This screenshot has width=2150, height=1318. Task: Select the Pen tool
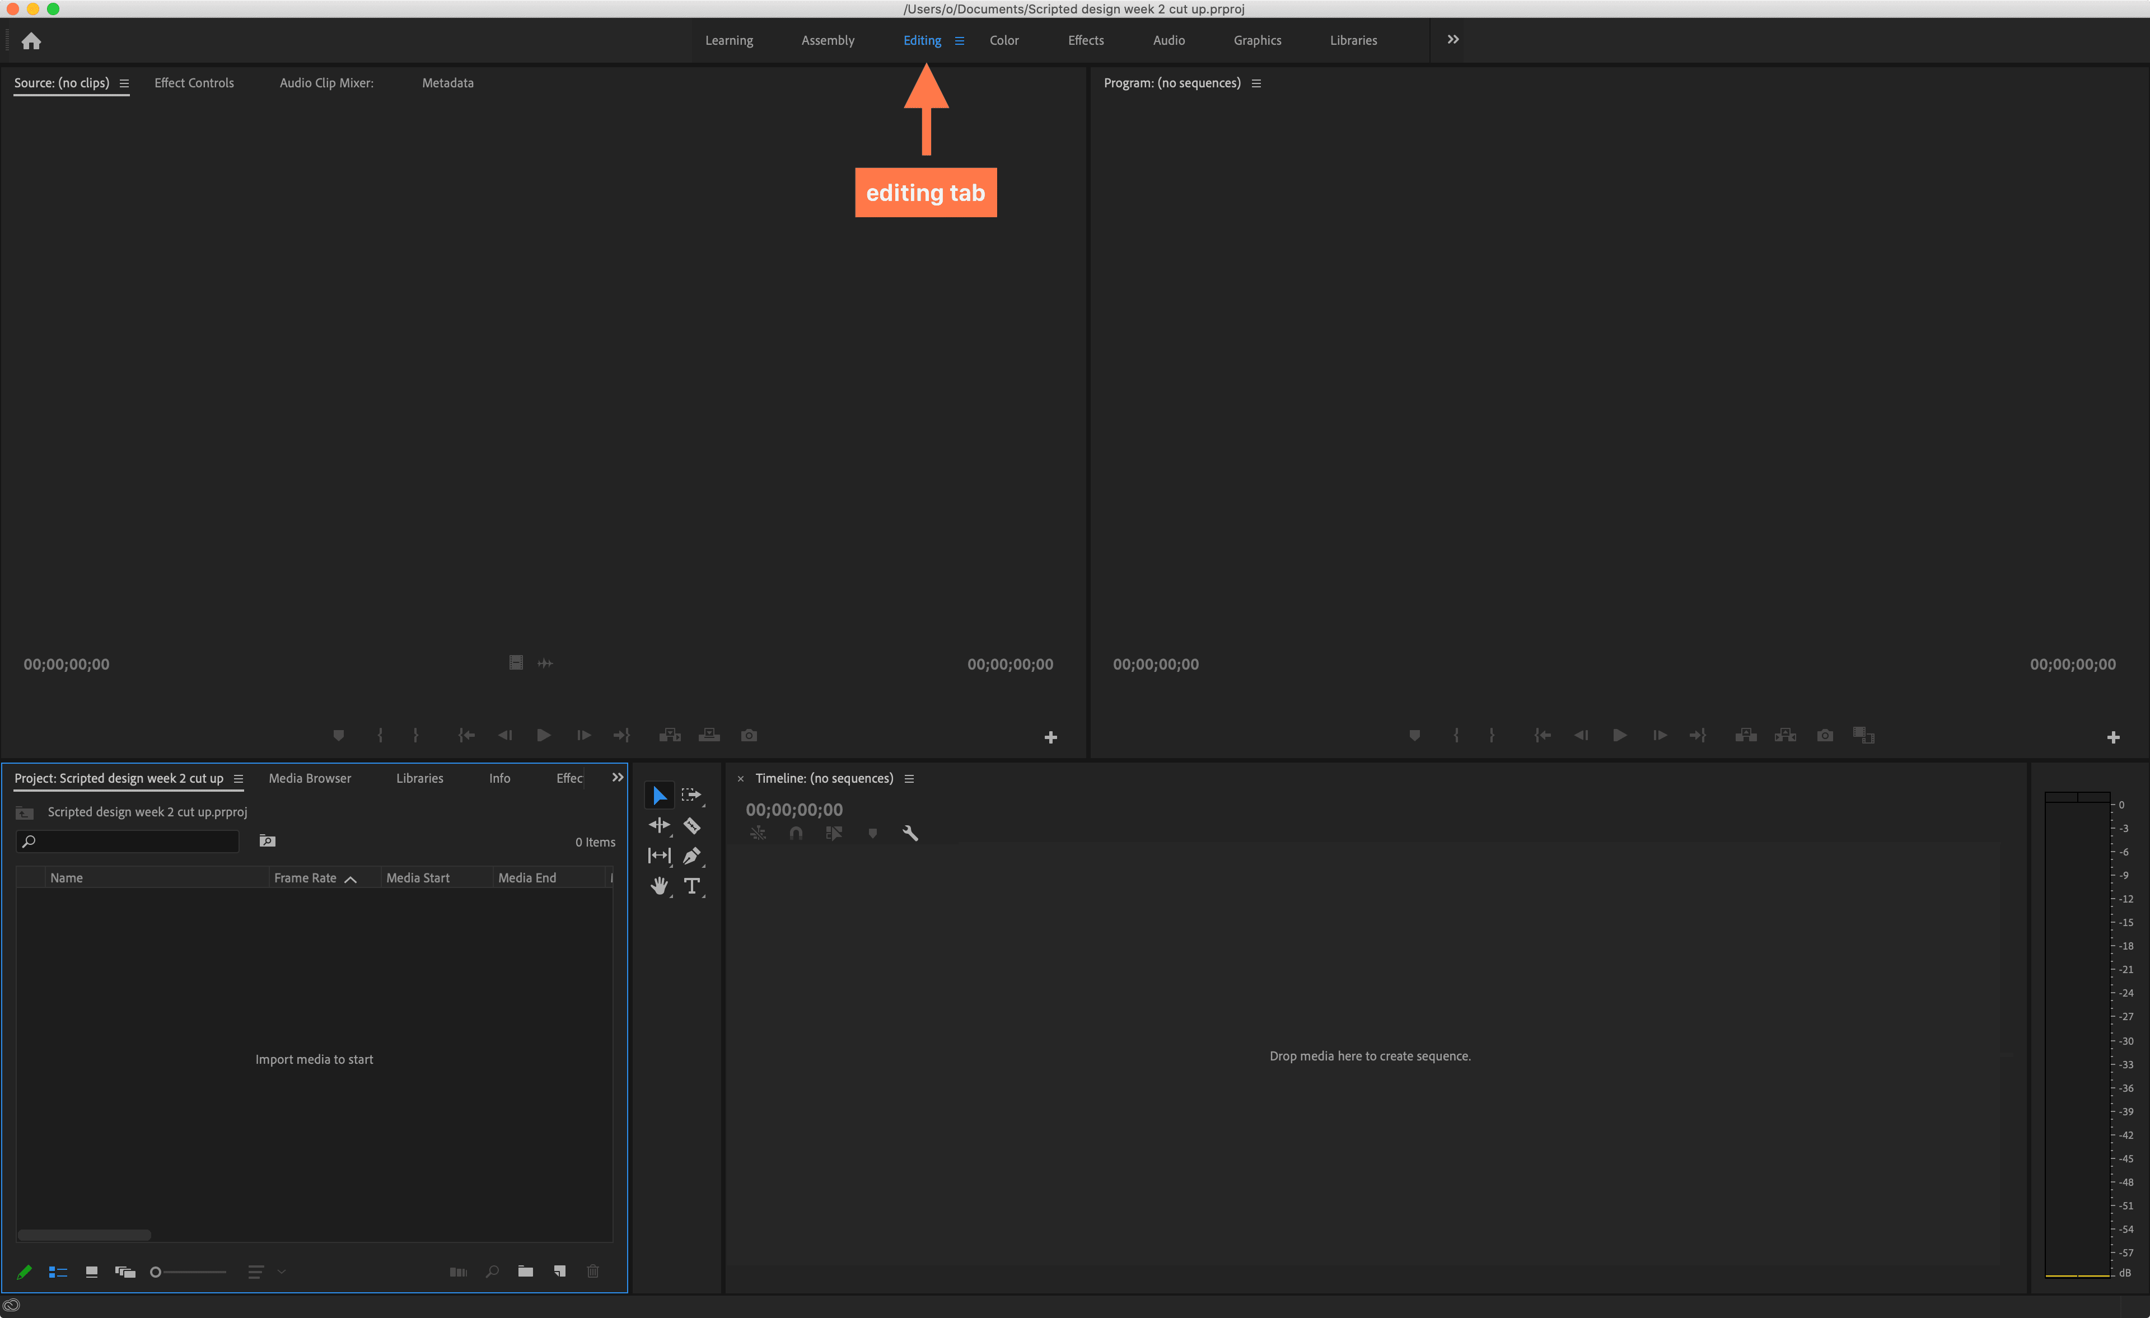click(692, 856)
